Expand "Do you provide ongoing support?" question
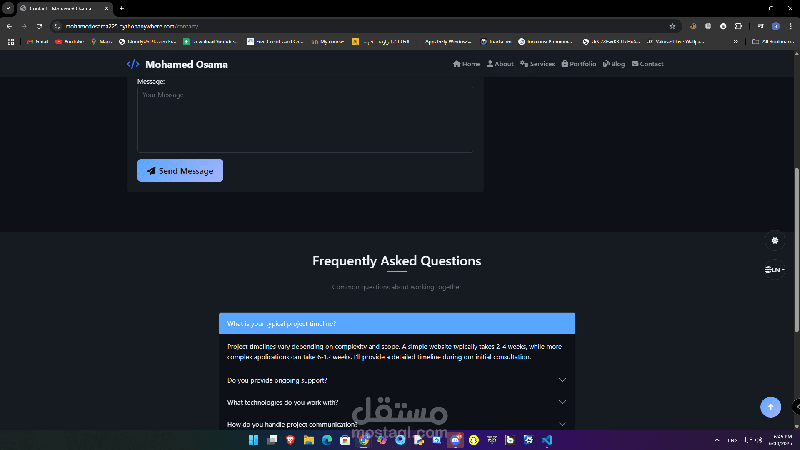 point(397,380)
